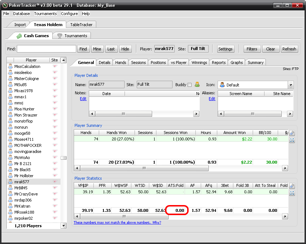306x244 pixels.
Task: Click the Mine button
Action: pyautogui.click(x=97, y=49)
